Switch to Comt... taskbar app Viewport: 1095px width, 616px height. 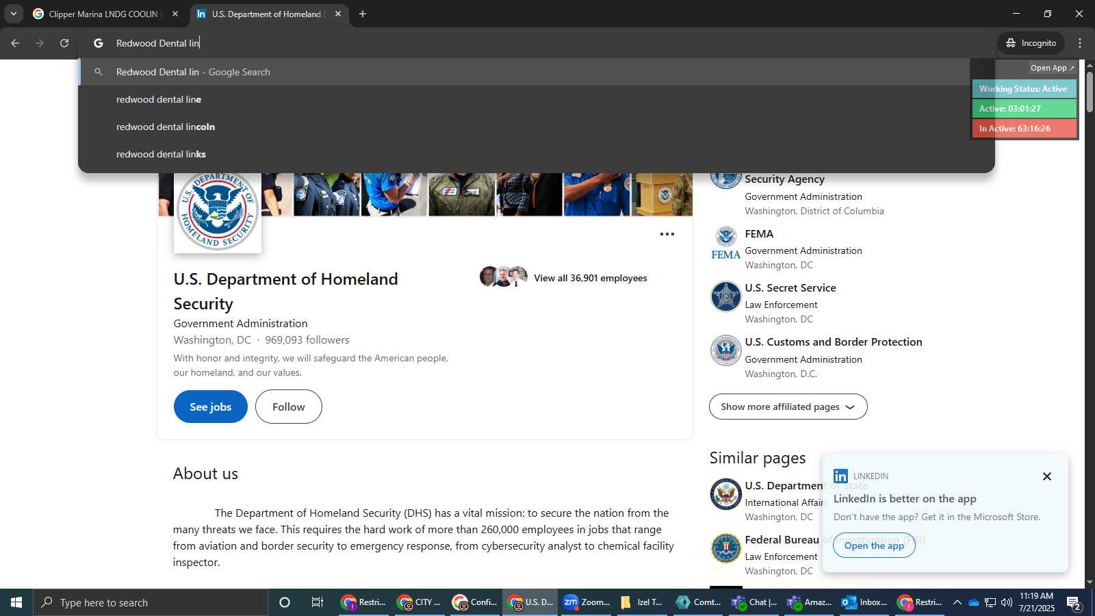click(x=697, y=602)
